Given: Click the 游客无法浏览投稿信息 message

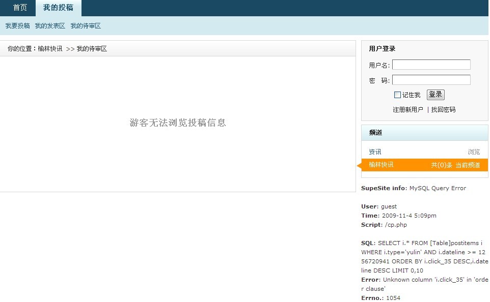Looking at the screenshot, I should tap(178, 123).
